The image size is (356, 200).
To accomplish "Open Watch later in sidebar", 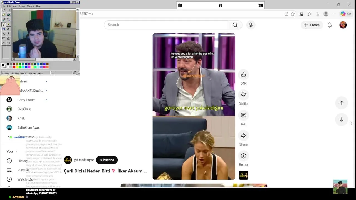I will (26, 179).
